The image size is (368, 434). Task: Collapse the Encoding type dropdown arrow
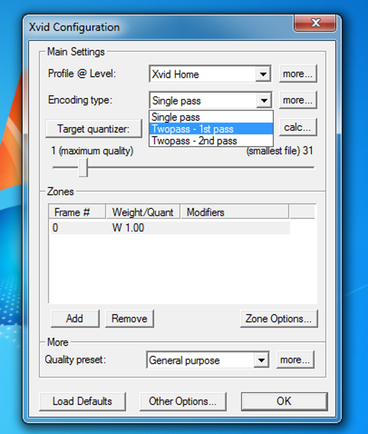(x=264, y=100)
